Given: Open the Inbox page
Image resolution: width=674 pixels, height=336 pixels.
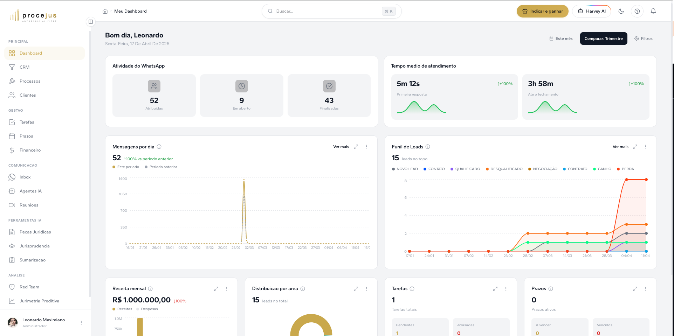Looking at the screenshot, I should click(44, 177).
